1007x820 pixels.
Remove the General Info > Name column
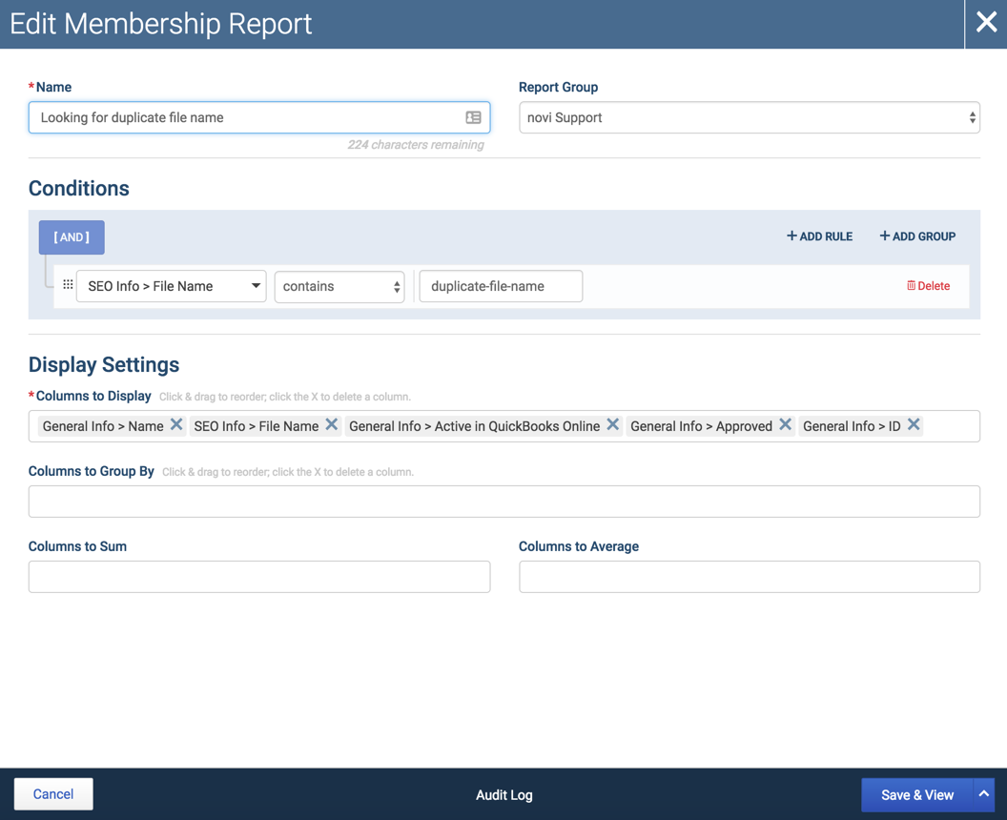176,425
